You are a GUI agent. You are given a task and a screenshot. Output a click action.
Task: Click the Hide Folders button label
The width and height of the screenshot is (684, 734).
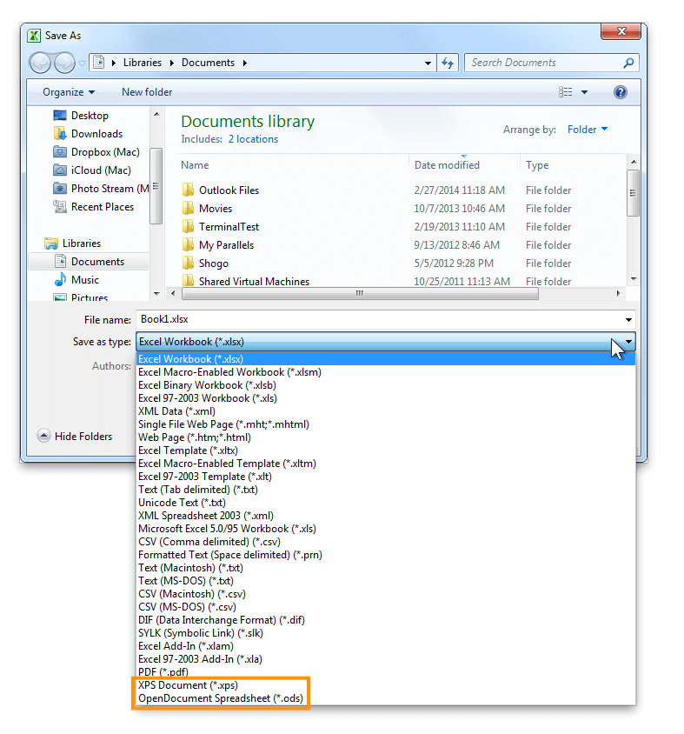tap(83, 437)
